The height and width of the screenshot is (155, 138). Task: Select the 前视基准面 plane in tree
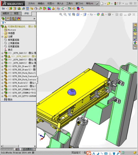14,40
